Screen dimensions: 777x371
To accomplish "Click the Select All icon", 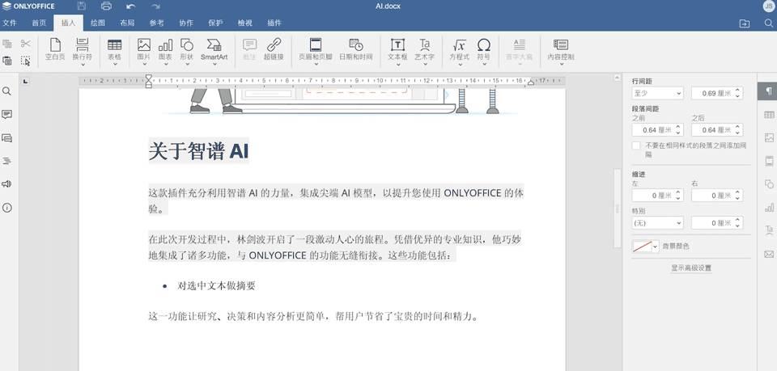I will (25, 61).
